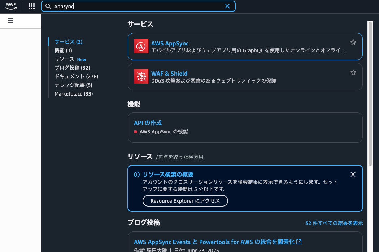Show all 32 blog post results
This screenshot has height=252, width=379.
[334, 223]
